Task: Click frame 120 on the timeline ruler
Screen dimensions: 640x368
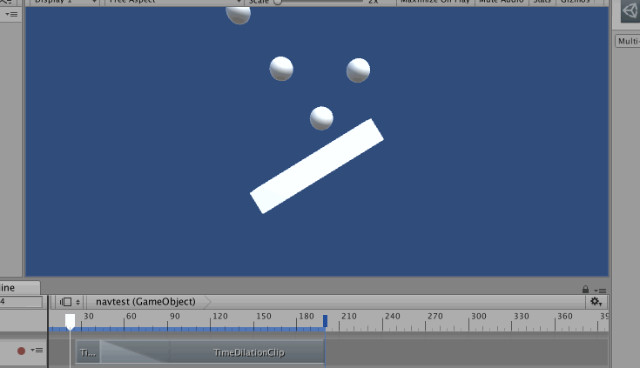Action: (220, 316)
